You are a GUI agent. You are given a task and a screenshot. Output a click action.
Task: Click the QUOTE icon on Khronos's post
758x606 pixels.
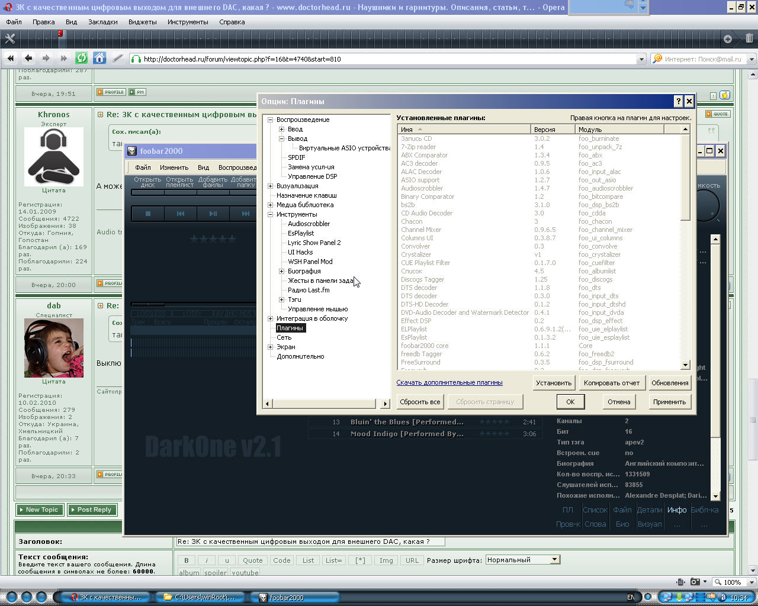point(718,114)
